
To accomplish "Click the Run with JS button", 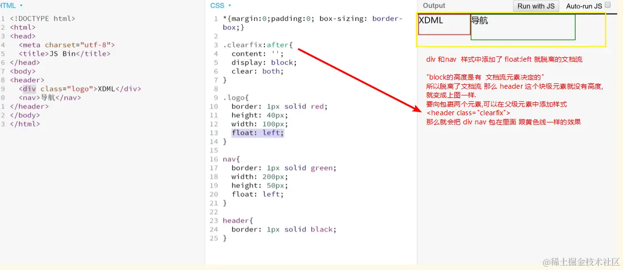I will pyautogui.click(x=536, y=6).
